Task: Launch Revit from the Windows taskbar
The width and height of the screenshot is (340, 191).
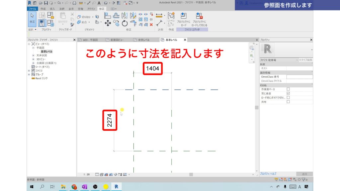Action: [116, 187]
